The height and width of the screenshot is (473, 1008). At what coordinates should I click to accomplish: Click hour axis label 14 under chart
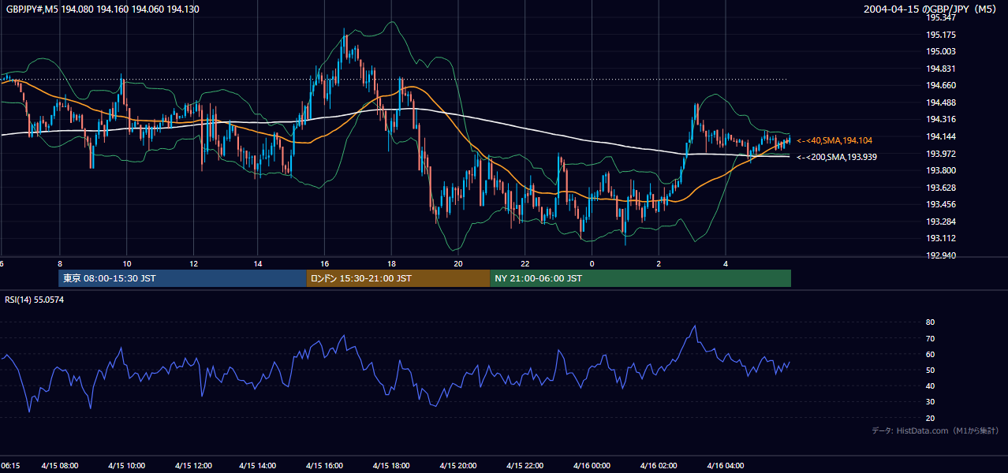point(259,263)
